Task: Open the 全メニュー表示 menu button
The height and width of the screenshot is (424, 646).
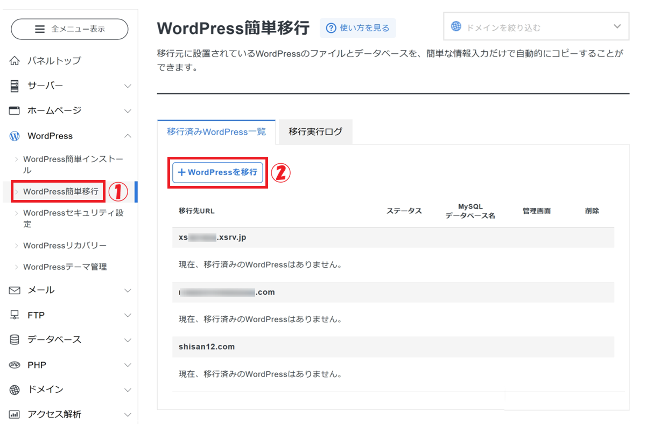Action: 69,29
